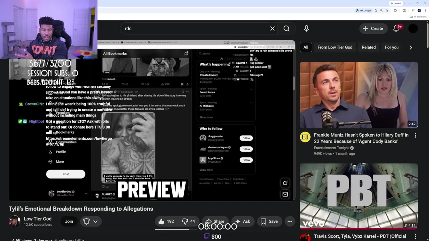Click Show more under Who to follow
The height and width of the screenshot is (241, 429).
(206, 170)
